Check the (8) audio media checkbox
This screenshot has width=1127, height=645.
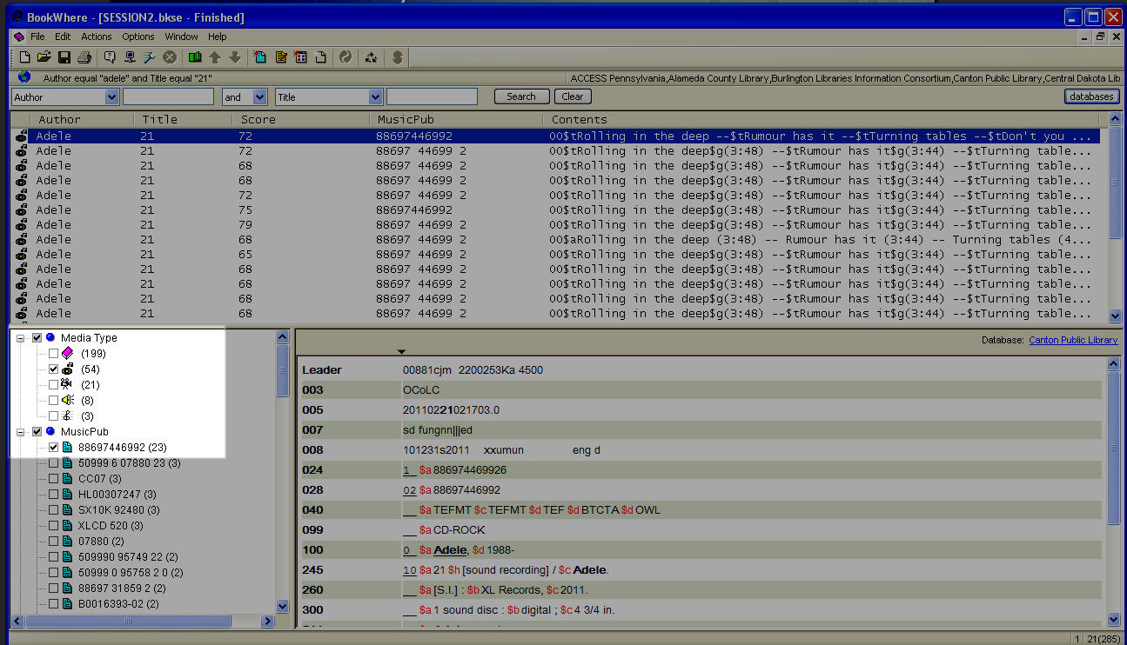54,400
